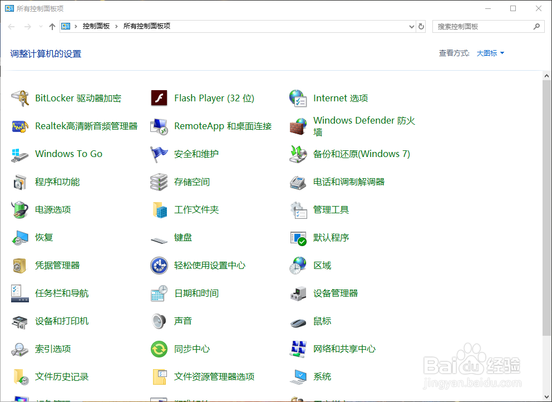Open the Windows To Go icon
This screenshot has height=402, width=552.
(x=20, y=154)
